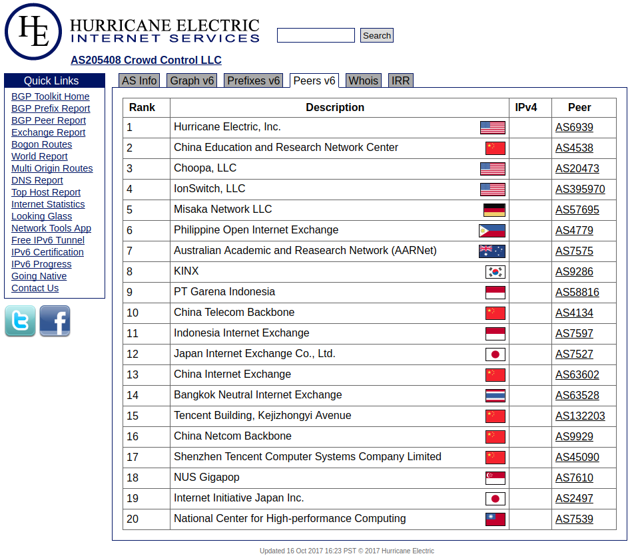Open the BGP Prefix Report link
The width and height of the screenshot is (638, 558).
[x=51, y=108]
